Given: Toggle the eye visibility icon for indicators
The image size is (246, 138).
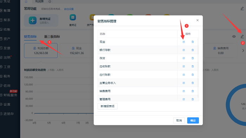Looking at the screenshot, I should [234, 37].
